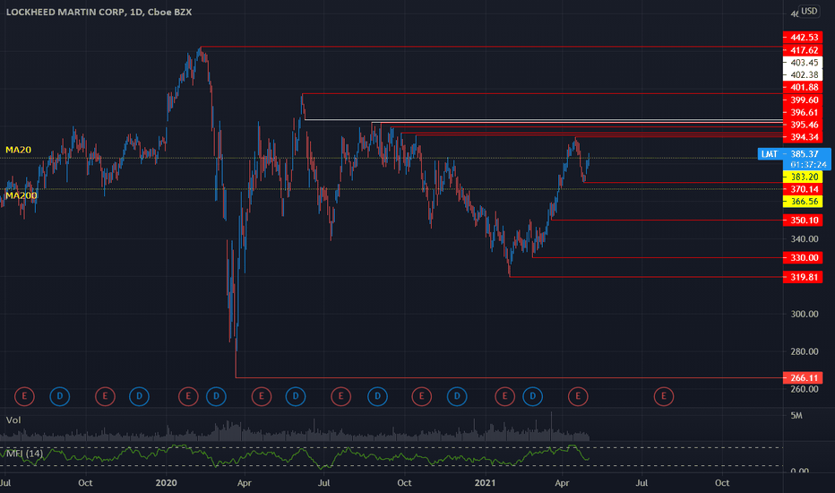The height and width of the screenshot is (493, 835).
Task: Click the 319.81 support level label
Action: [x=803, y=277]
